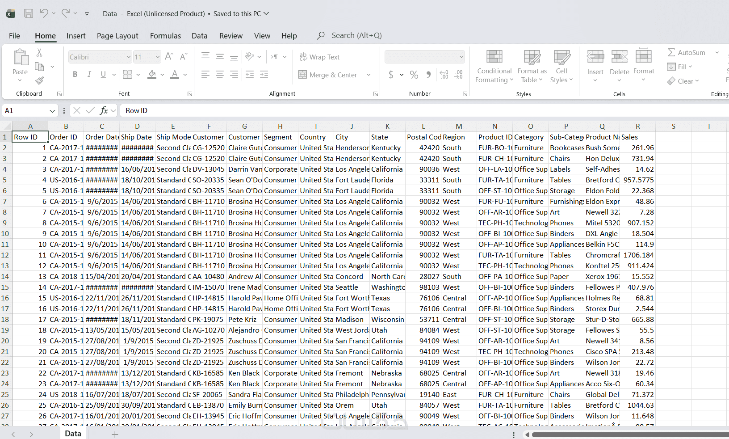Cut selection with the scissors icon
The height and width of the screenshot is (439, 729).
(39, 53)
